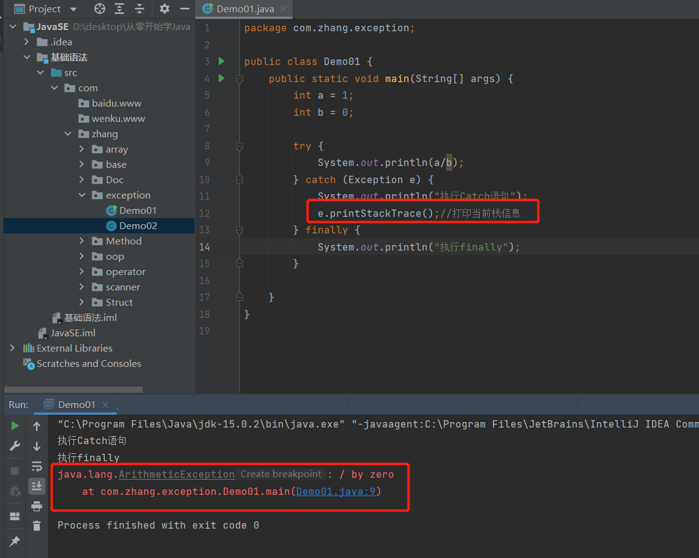Click the Restore layout icon in Run sidebar
The height and width of the screenshot is (558, 699).
click(15, 516)
